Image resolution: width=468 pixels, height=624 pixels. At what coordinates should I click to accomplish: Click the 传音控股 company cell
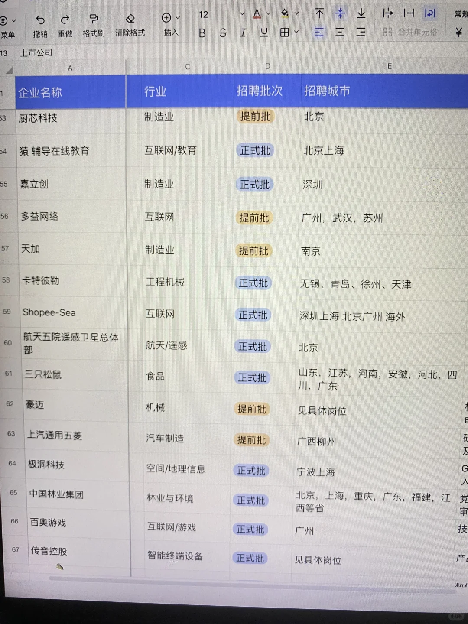point(79,551)
